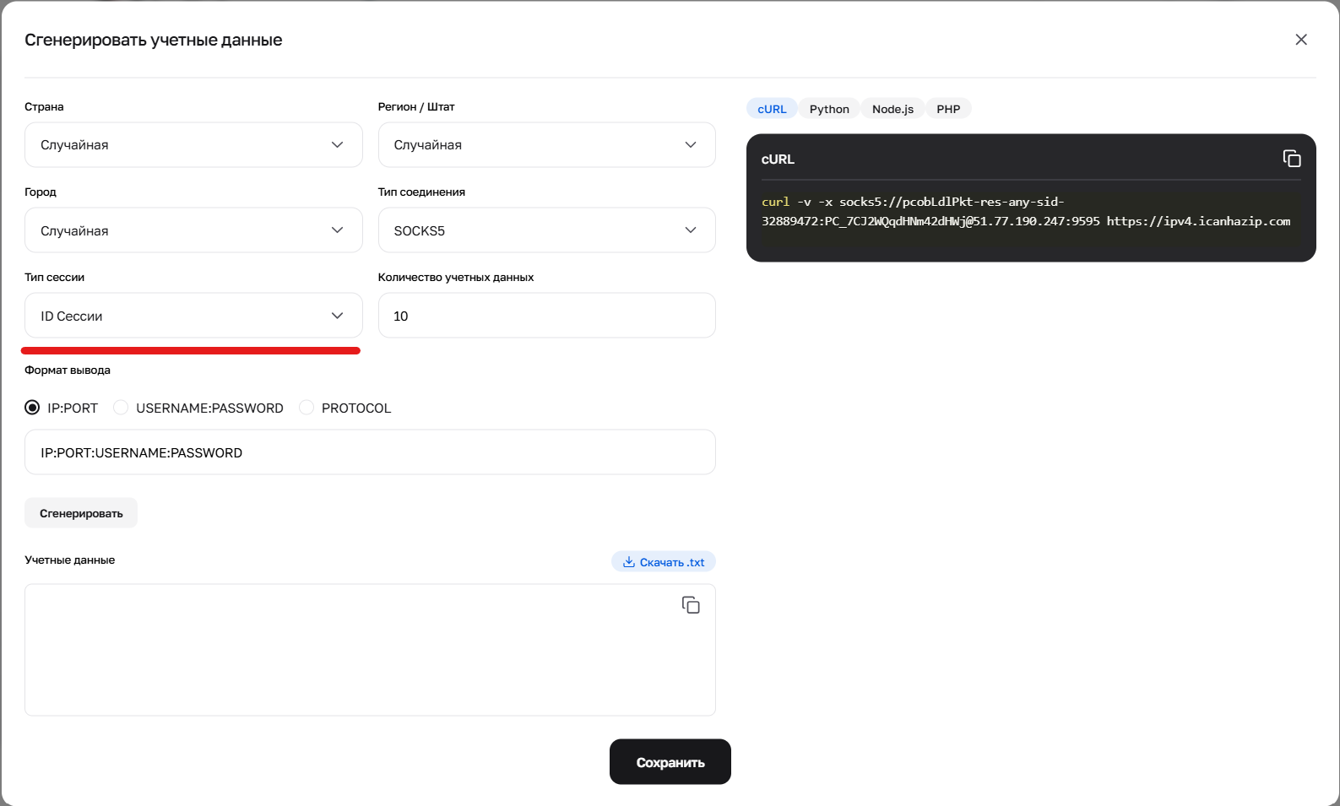Viewport: 1340px width, 806px height.
Task: Copy the cURL code snippet
Action: pos(1291,159)
